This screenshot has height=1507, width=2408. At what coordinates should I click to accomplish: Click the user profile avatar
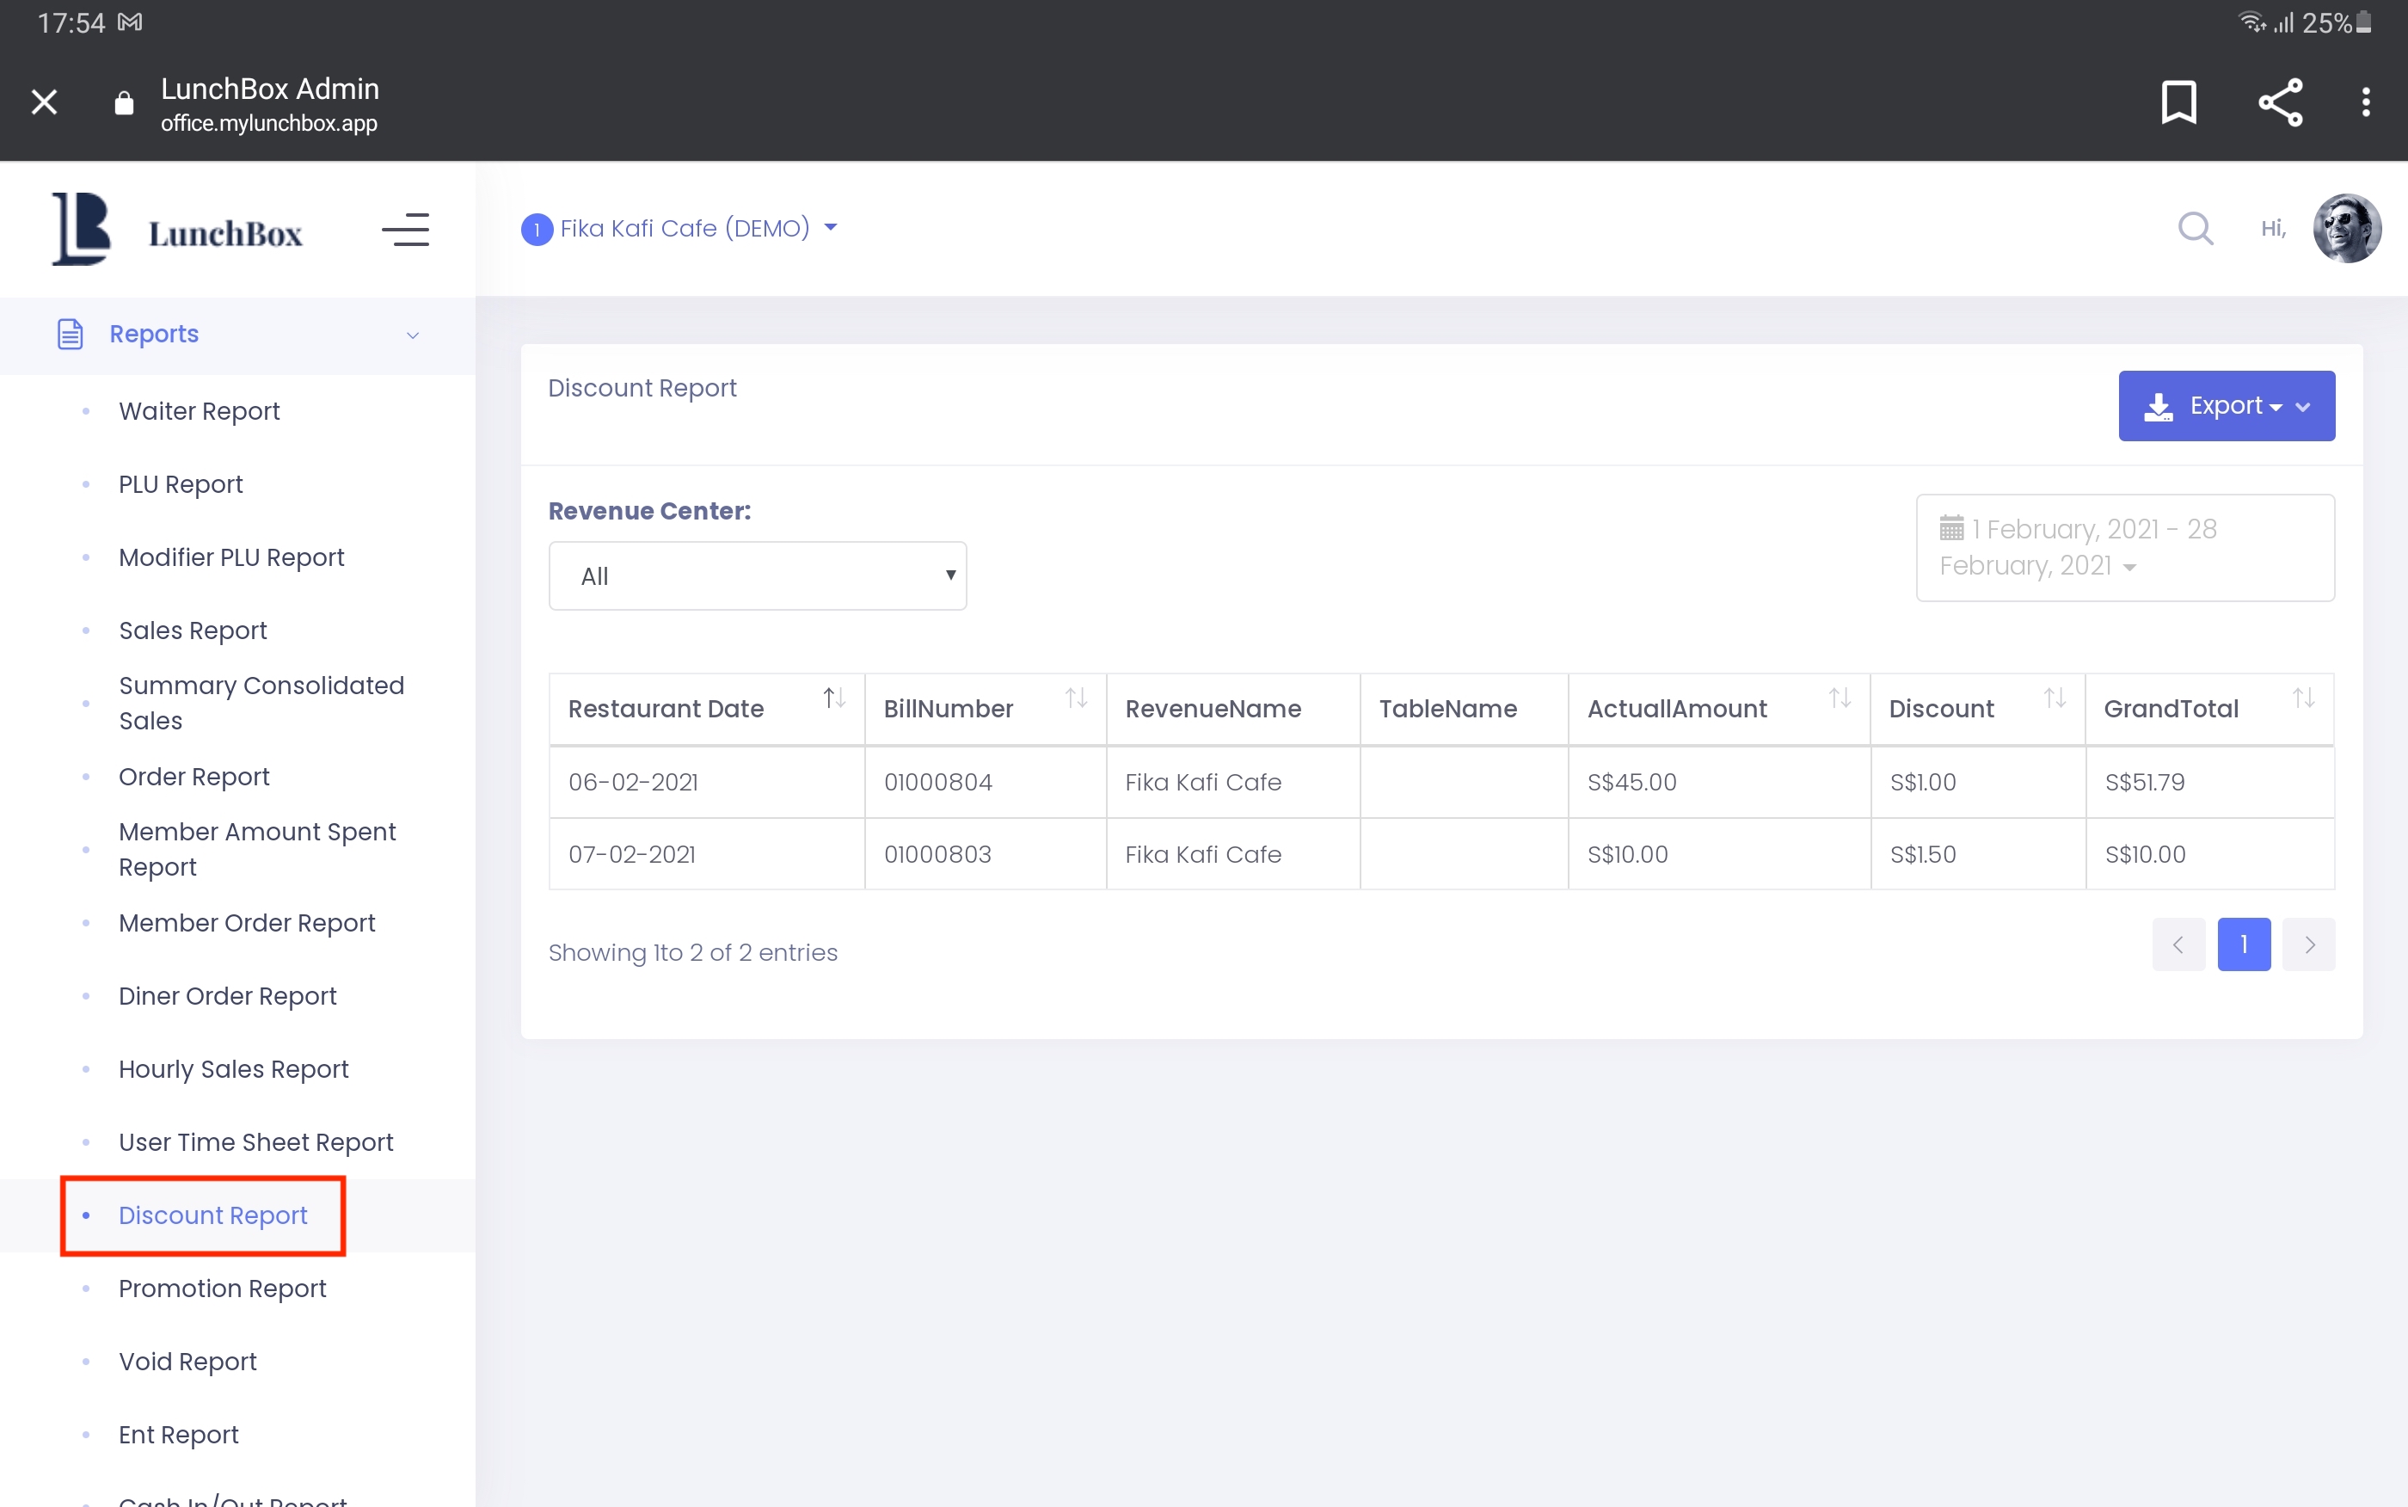[x=2346, y=228]
